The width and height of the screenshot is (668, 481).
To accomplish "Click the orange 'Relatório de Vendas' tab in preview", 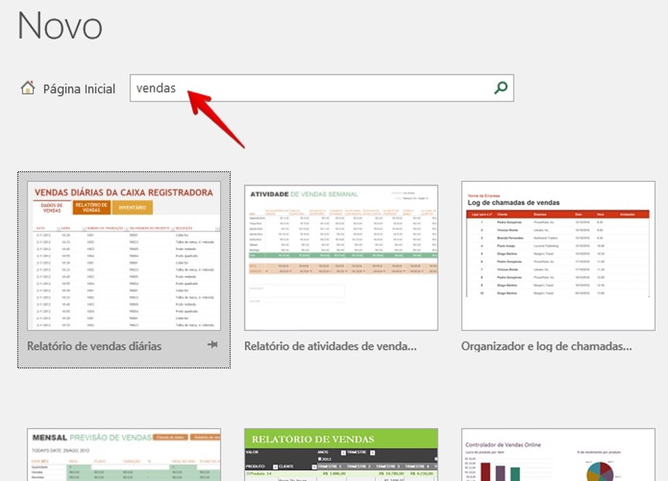I will pos(92,207).
